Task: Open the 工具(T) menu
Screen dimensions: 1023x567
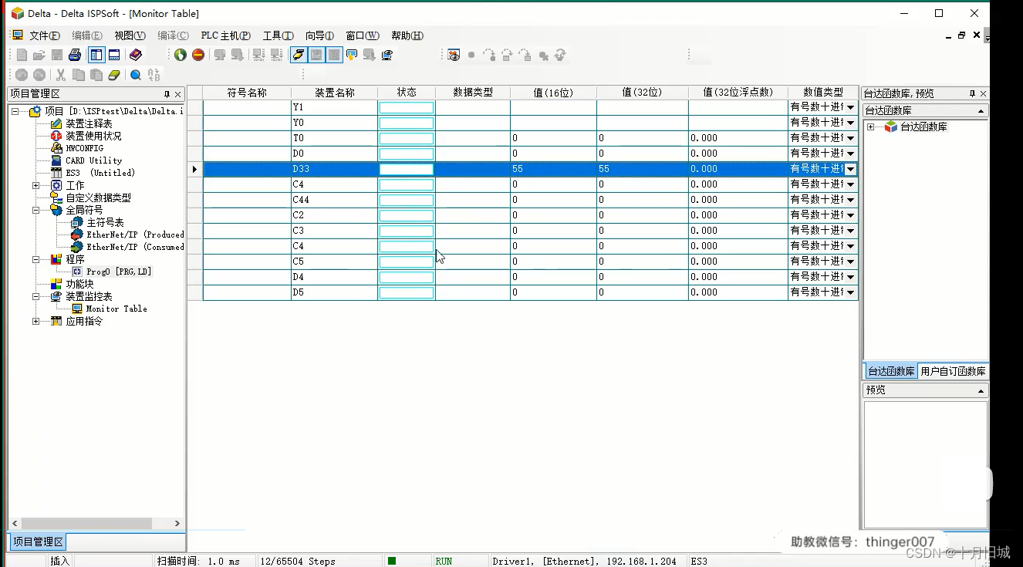Action: [278, 35]
